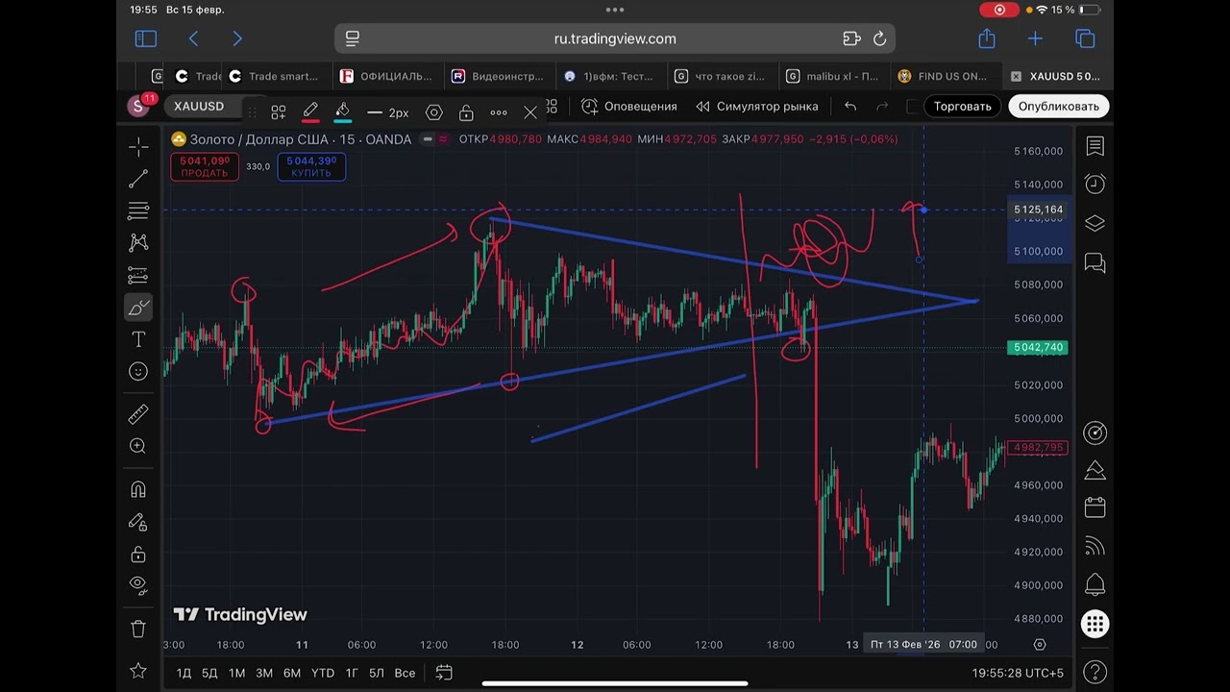Select the trend line drawing tool
This screenshot has height=692, width=1230.
pos(138,179)
